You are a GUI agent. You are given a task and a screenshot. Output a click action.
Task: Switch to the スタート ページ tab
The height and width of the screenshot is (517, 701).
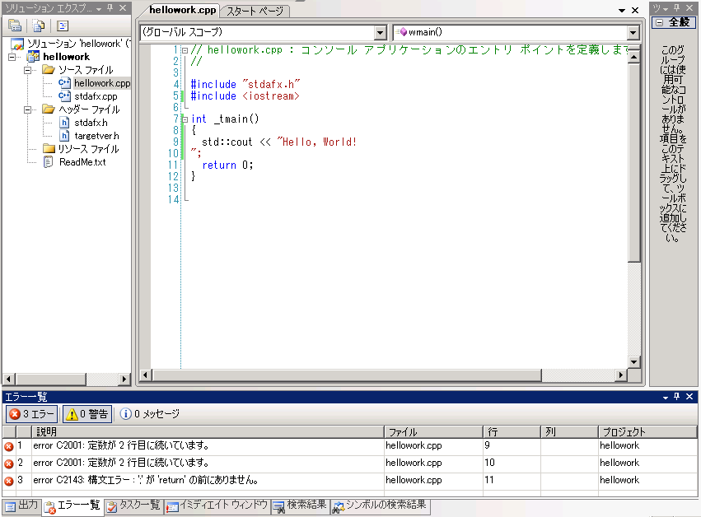point(255,12)
